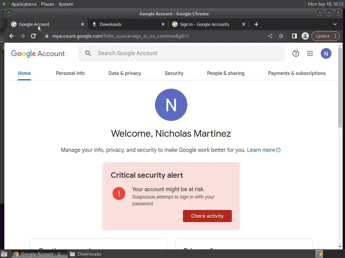
Task: Close the Downloads tab
Action: tap(163, 24)
